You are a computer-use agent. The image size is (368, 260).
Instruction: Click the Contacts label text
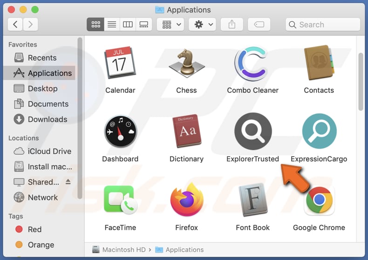tap(319, 90)
